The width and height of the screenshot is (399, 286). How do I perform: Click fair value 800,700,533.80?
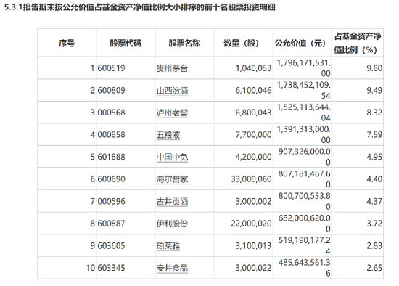click(305, 202)
